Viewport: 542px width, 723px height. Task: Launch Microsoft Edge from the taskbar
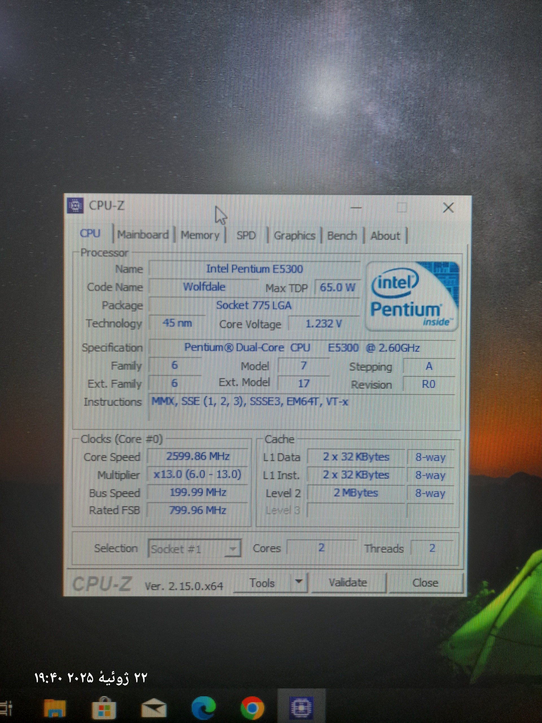tap(203, 708)
